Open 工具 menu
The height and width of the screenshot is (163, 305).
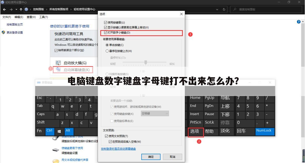pos(43,17)
